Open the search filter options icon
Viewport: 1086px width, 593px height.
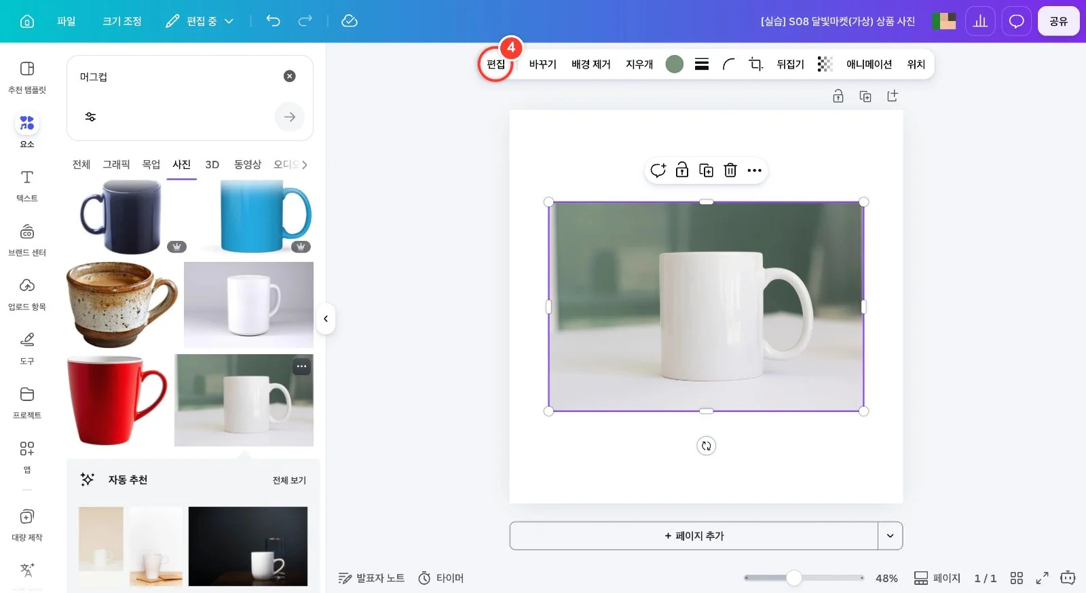90,117
